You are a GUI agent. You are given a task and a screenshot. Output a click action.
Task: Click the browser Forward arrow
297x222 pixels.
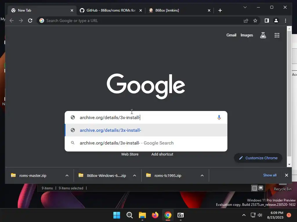21,21
